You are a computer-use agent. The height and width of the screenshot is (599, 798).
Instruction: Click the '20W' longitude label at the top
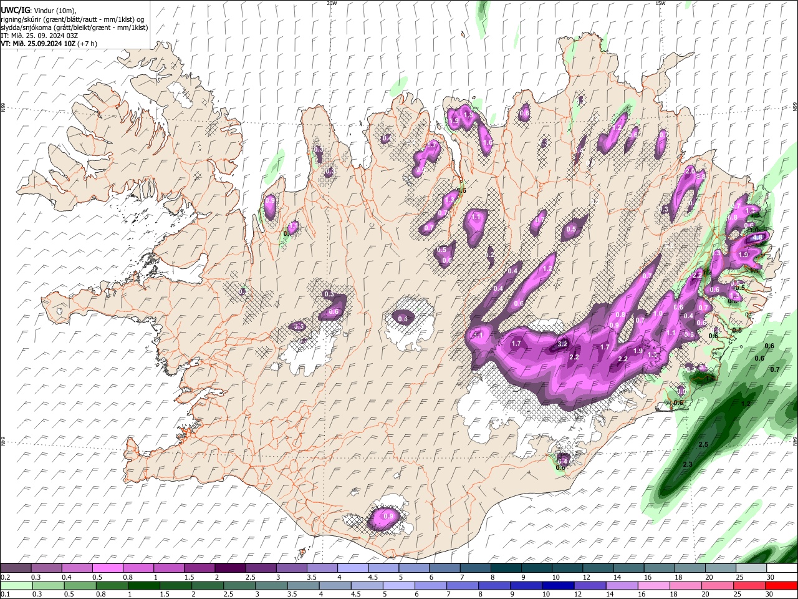332,3
